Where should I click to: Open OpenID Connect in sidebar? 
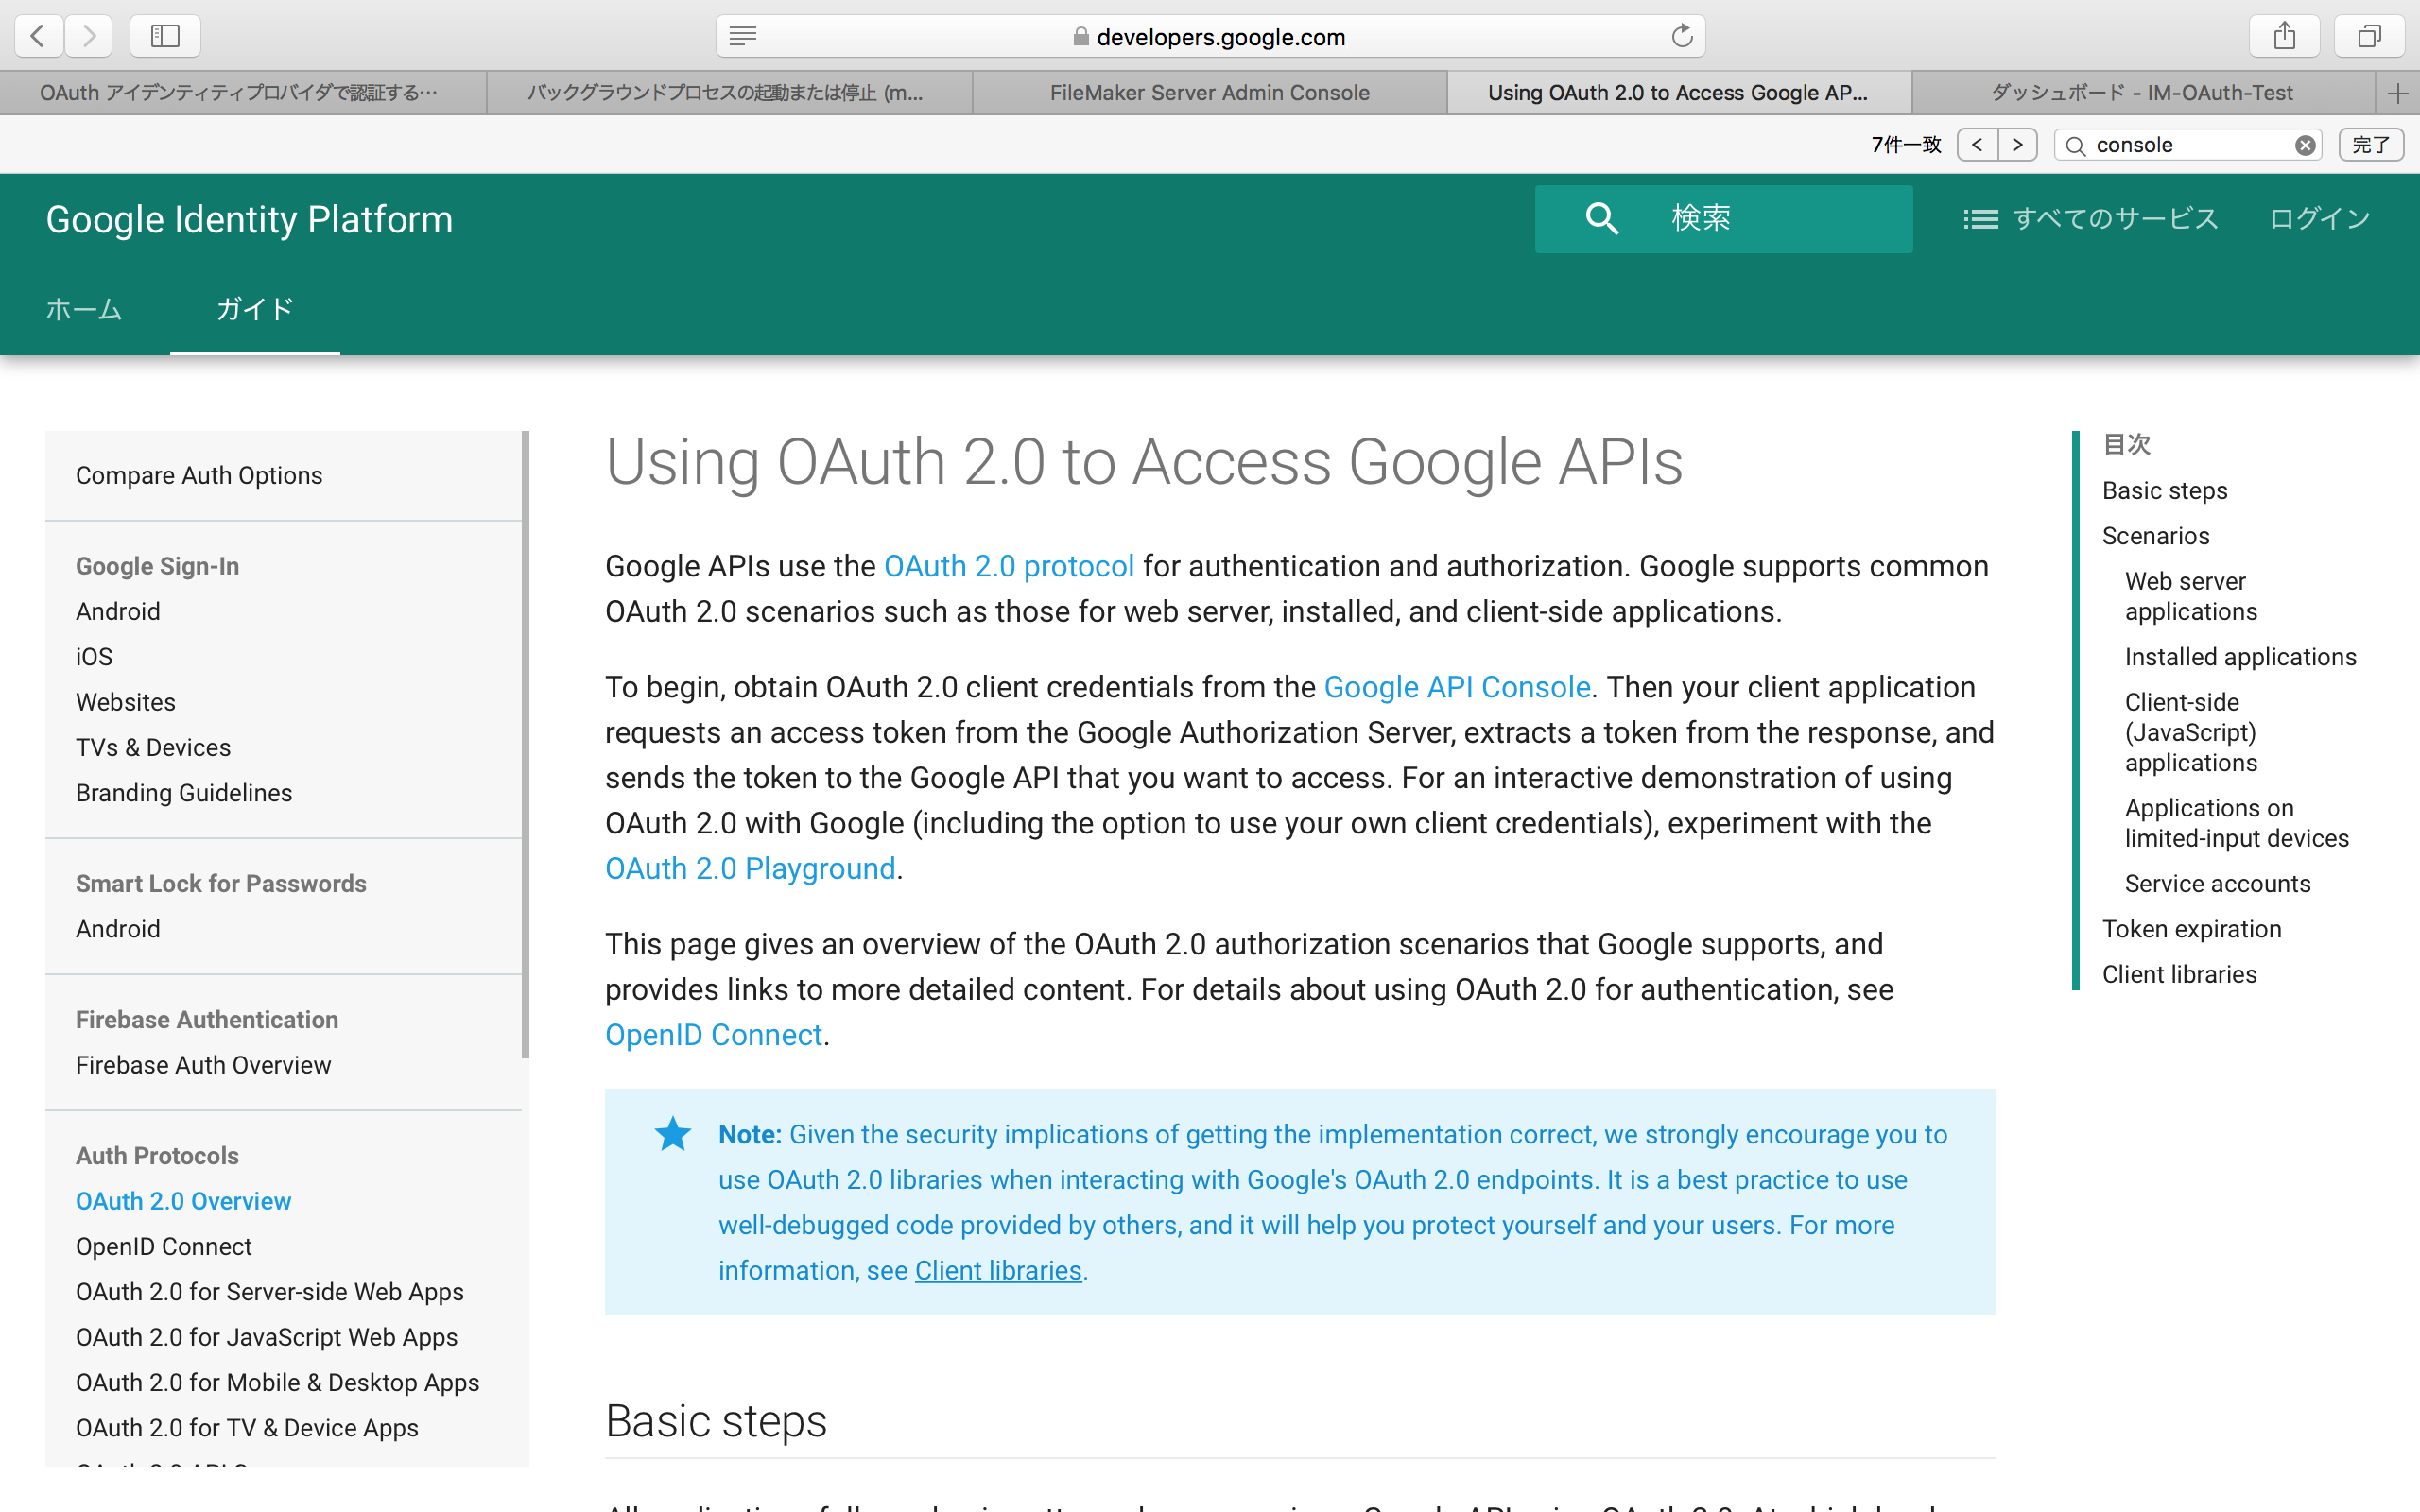[164, 1246]
